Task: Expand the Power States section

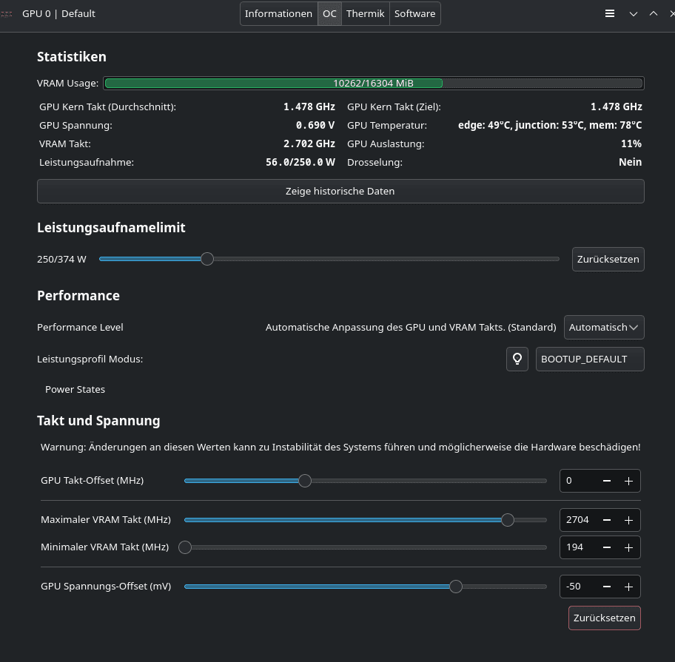Action: click(75, 389)
